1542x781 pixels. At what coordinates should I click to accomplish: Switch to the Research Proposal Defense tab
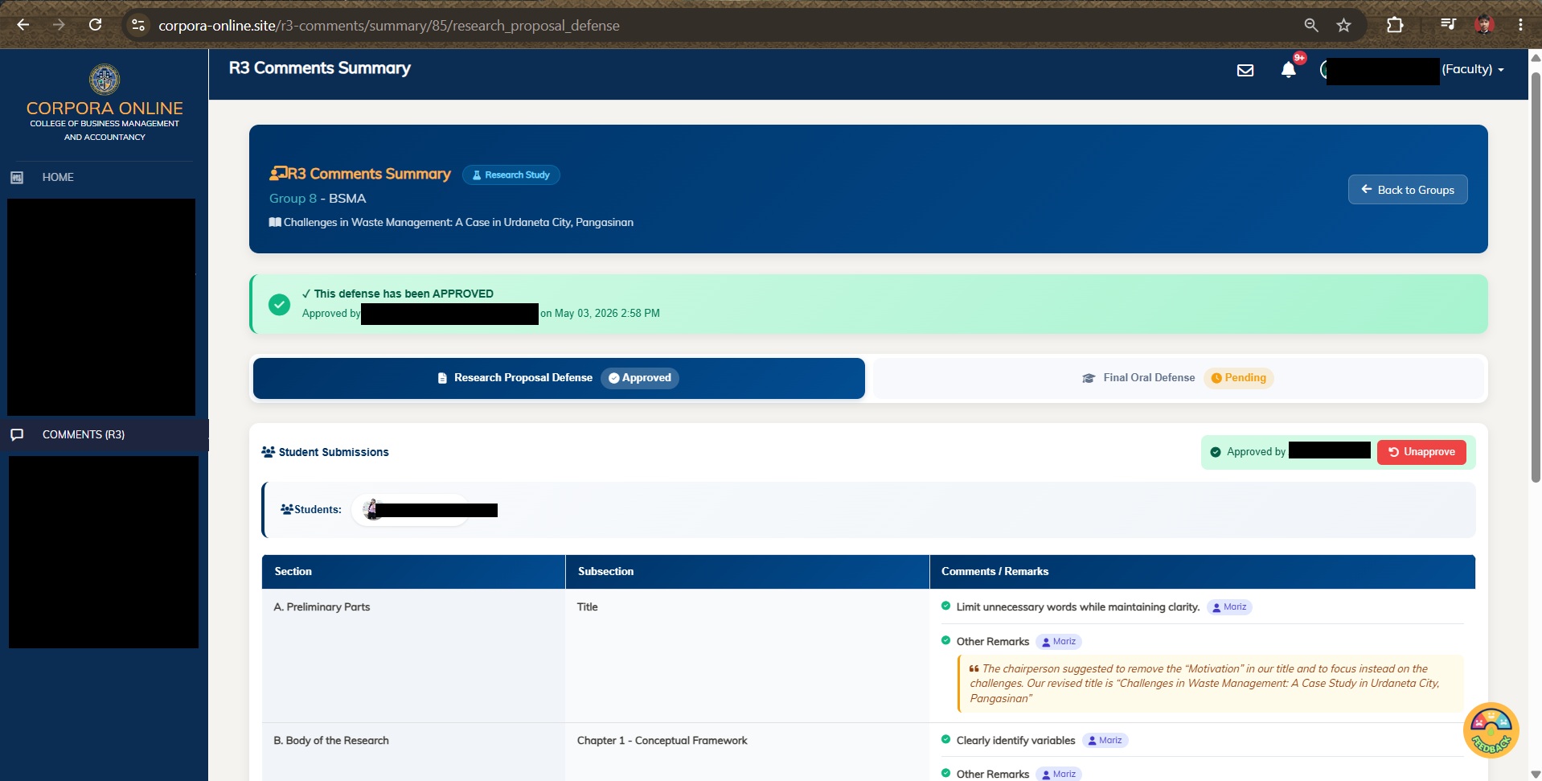coord(559,378)
